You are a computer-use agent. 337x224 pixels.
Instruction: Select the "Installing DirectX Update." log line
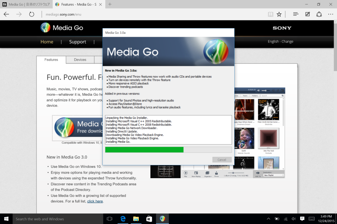(x=121, y=132)
